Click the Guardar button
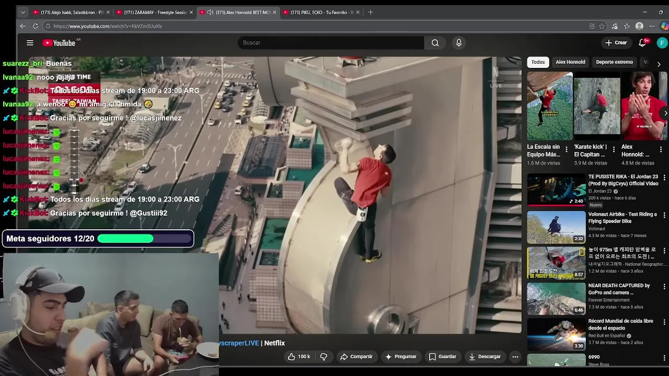The image size is (669, 376). (442, 357)
